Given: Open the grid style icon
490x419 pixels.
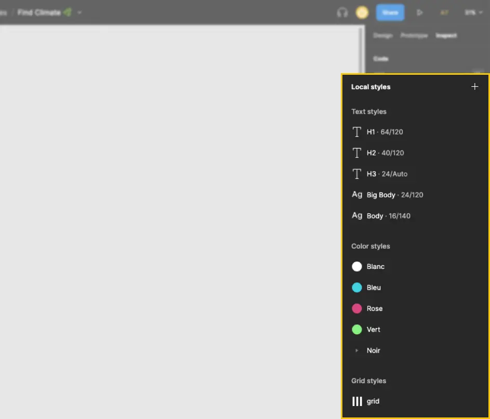Looking at the screenshot, I should click(357, 401).
